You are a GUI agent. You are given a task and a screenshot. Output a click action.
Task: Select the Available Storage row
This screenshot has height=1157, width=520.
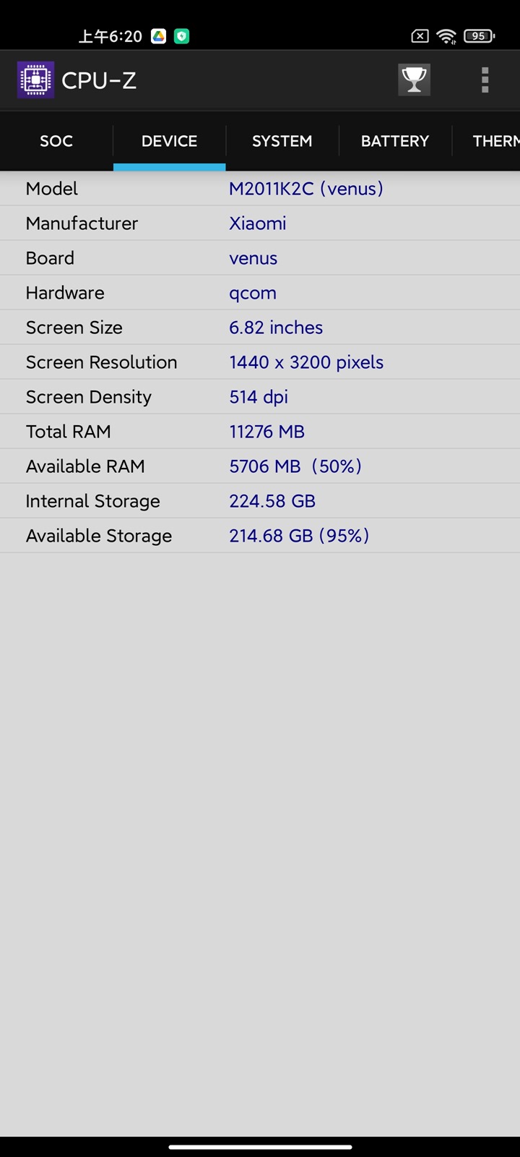tap(260, 536)
